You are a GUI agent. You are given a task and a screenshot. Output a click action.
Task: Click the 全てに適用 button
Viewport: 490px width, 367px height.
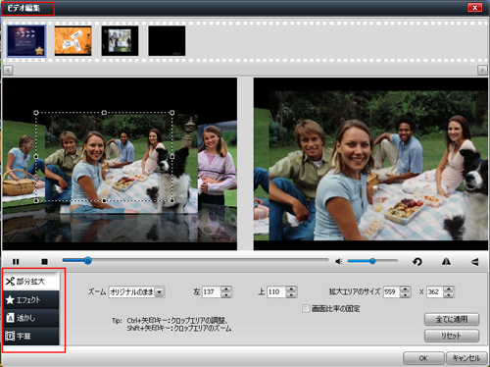point(452,319)
